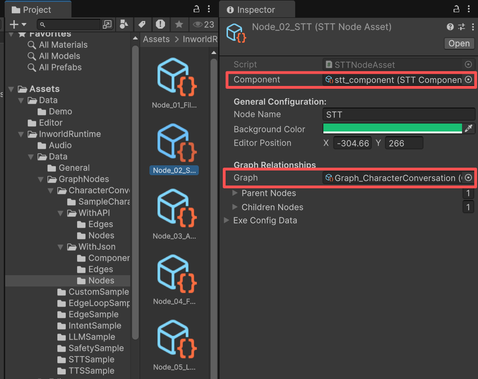Collapse the WithAPI folder arrow
This screenshot has width=478, height=379.
click(60, 213)
